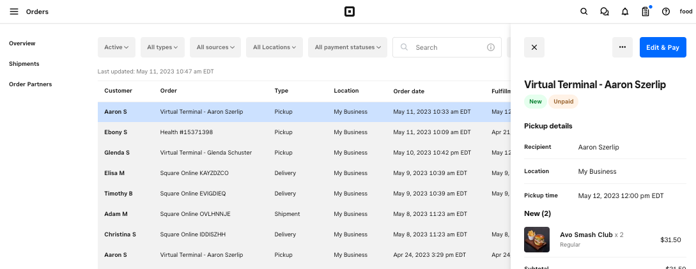Viewport: 696px width, 269px height.
Task: Click the Avo Smash Club item name
Action: click(586, 235)
